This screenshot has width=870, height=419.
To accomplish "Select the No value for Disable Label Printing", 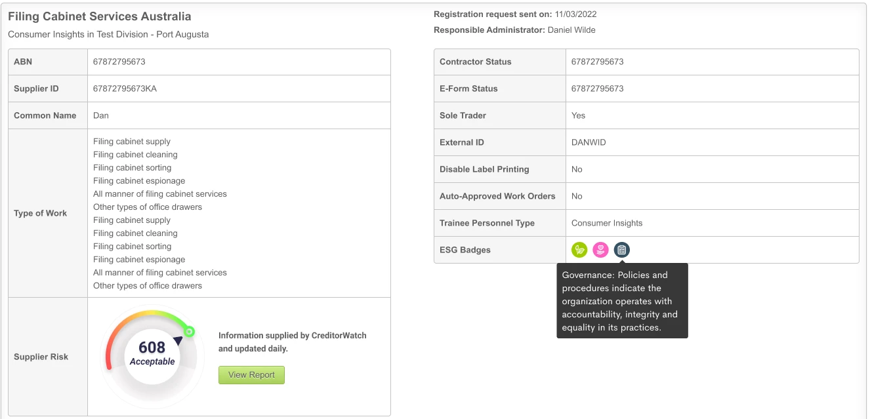I will click(577, 169).
